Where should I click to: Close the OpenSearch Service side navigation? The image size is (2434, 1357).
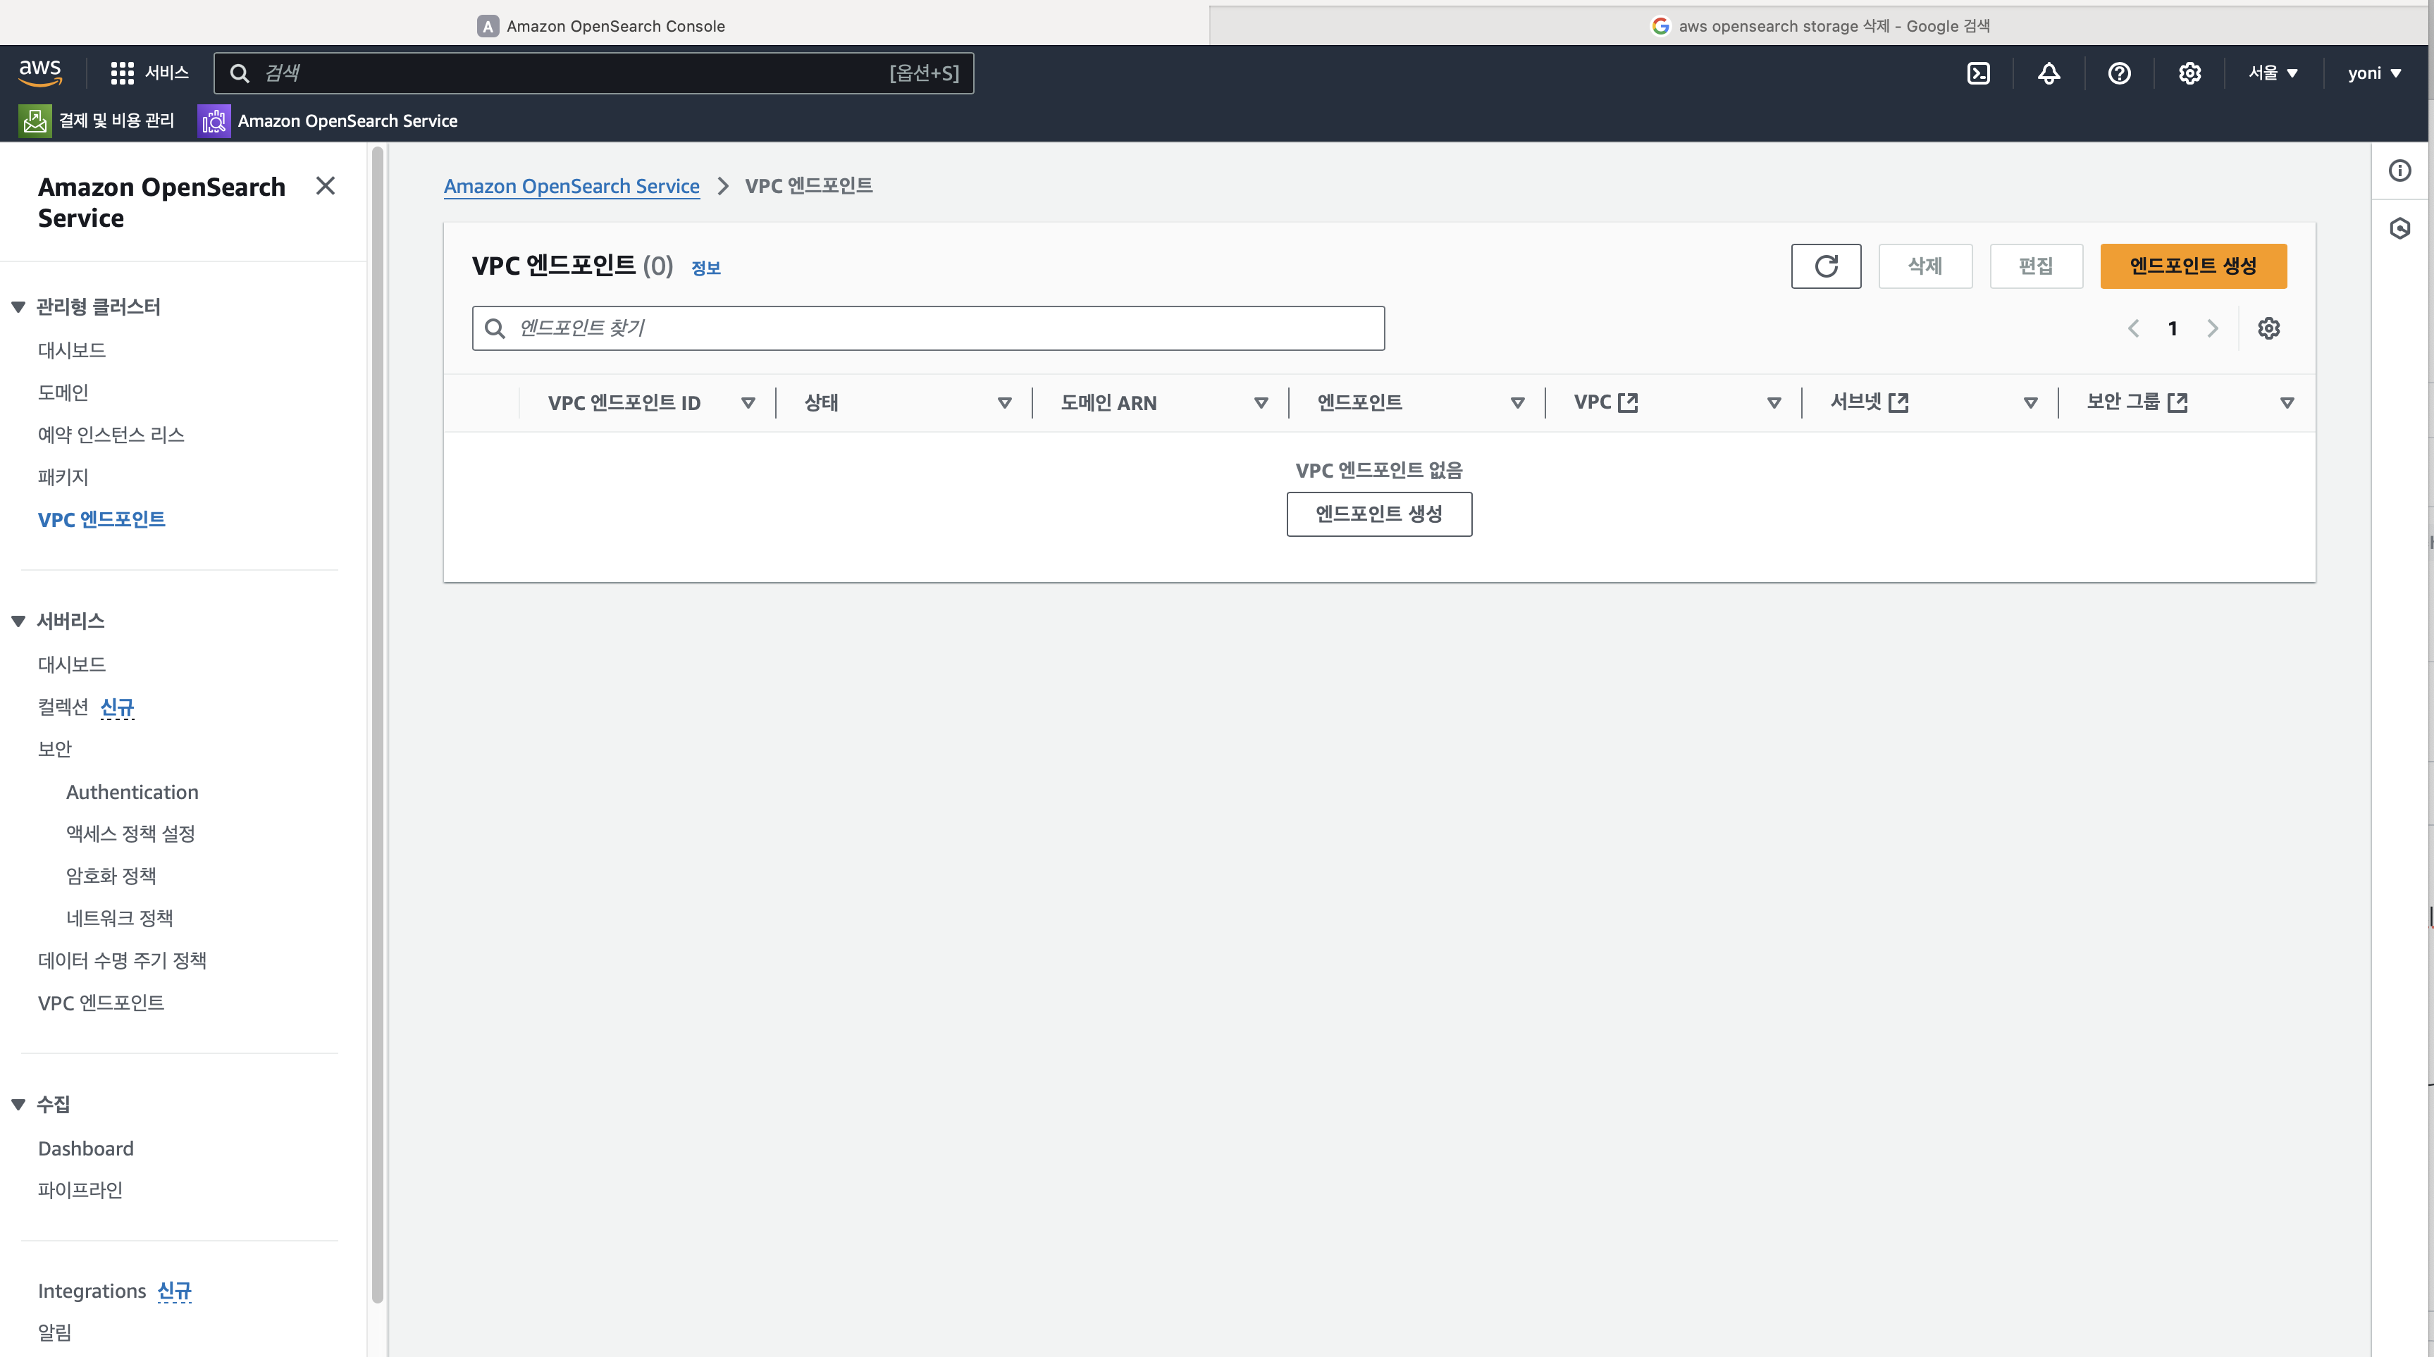tap(325, 186)
